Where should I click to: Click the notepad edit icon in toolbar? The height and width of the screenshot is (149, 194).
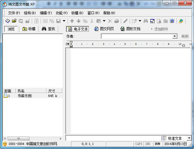(x=172, y=21)
